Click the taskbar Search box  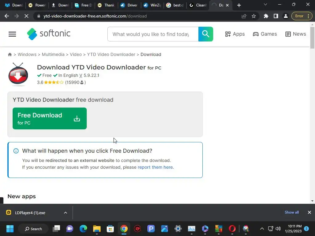coord(33,229)
